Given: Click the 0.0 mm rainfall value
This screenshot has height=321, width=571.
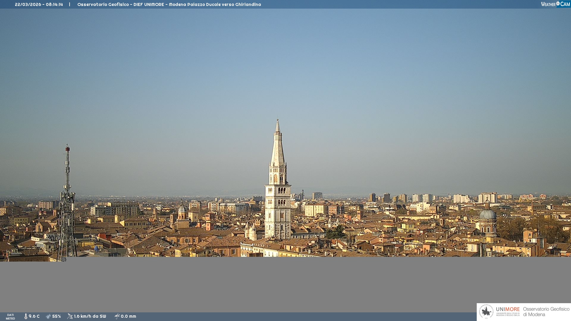Looking at the screenshot, I should pyautogui.click(x=128, y=316).
